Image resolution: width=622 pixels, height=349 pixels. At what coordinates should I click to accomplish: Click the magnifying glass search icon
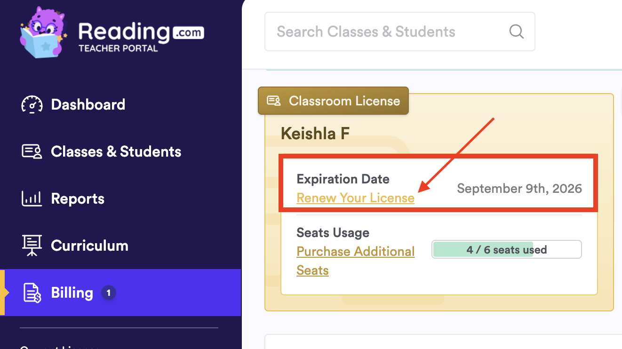[516, 32]
